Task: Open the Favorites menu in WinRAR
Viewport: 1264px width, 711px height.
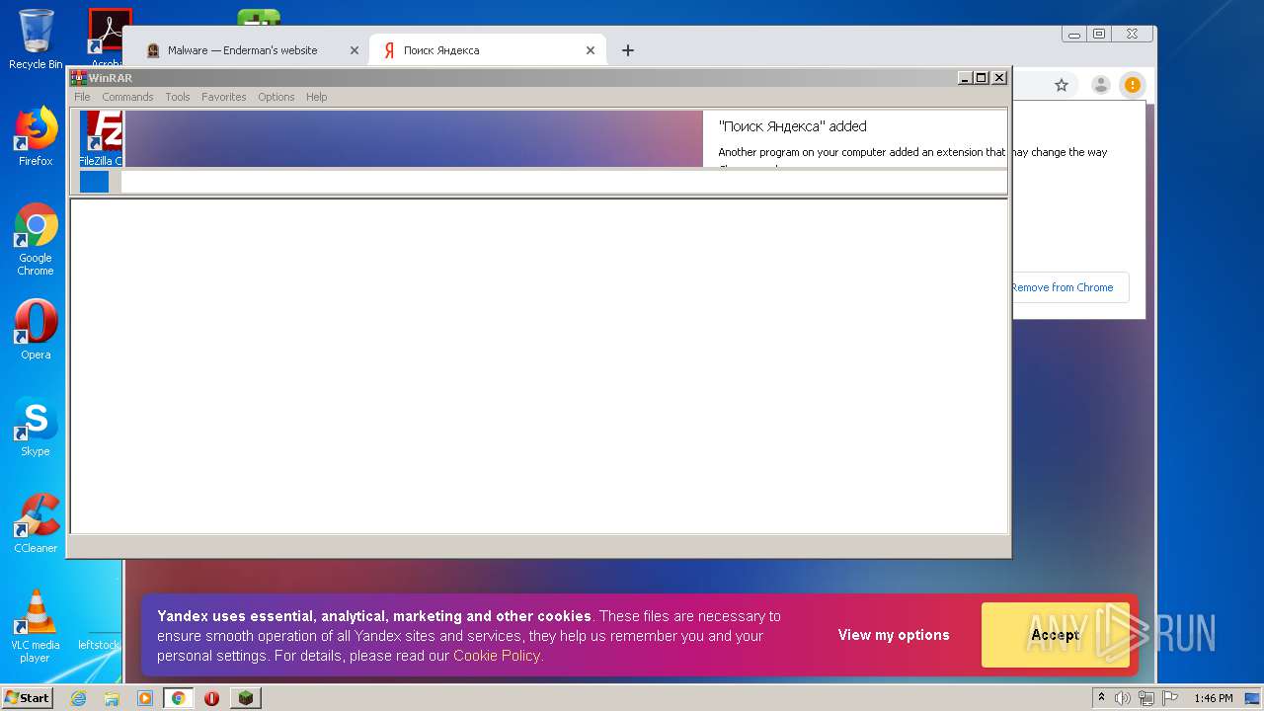Action: 223,97
